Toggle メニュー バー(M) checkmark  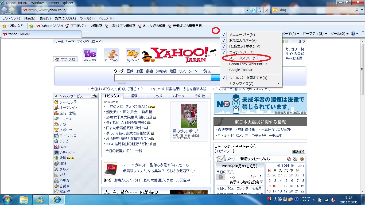click(224, 35)
